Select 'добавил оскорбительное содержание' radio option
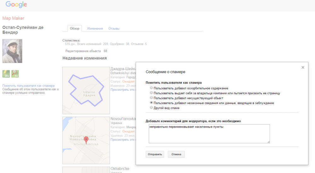Image resolution: width=315 pixels, height=173 pixels. (x=151, y=88)
